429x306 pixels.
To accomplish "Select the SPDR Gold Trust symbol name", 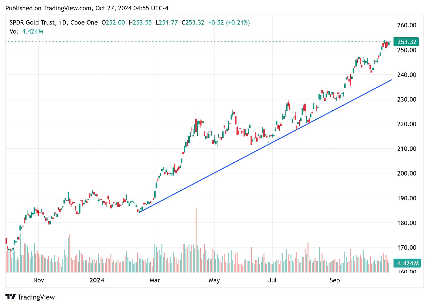I will 33,22.
